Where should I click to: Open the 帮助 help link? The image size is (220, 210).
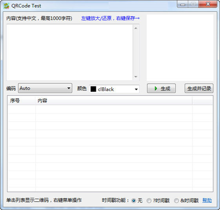pos(207,200)
